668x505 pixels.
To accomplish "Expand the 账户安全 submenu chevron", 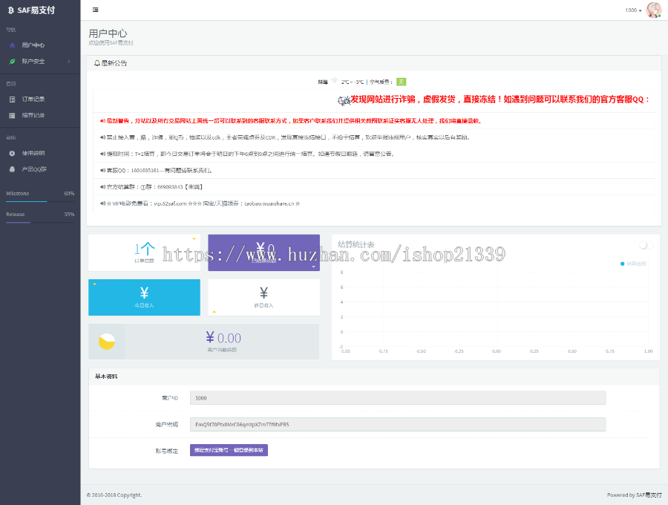I will coord(69,62).
